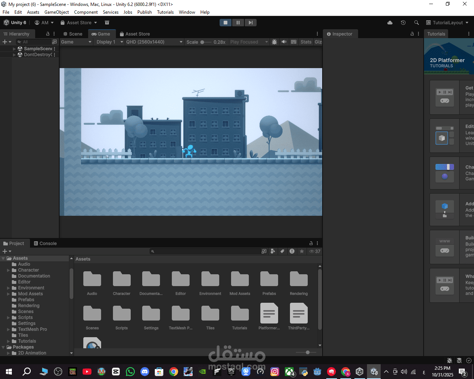474x379 pixels.
Task: Open QHD (2560x1440) resolution dropdown
Action: click(x=154, y=42)
